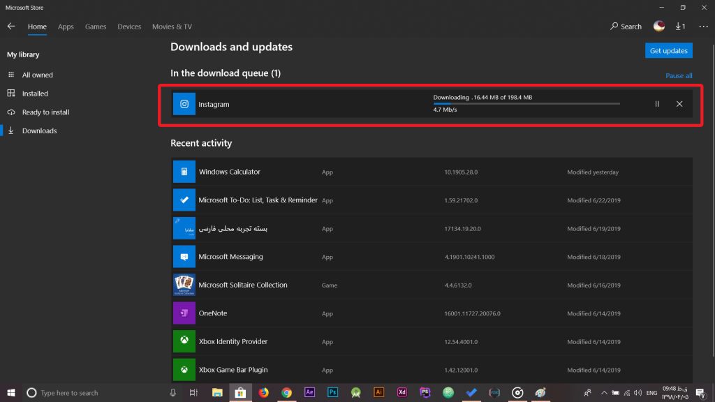Switch to the Apps tab
The image size is (715, 402).
pos(66,27)
